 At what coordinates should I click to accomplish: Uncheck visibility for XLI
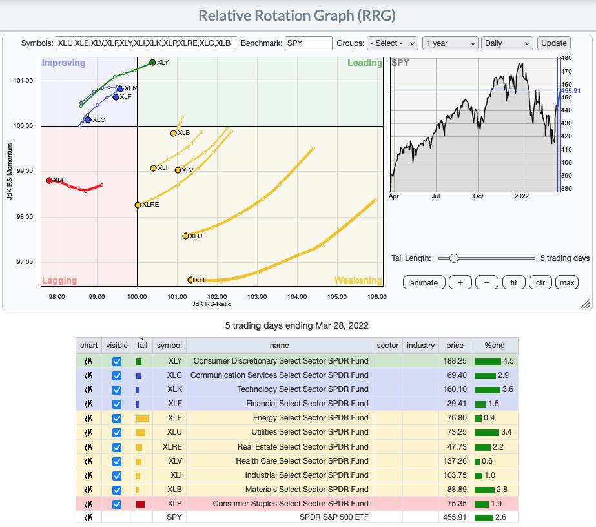[x=117, y=476]
